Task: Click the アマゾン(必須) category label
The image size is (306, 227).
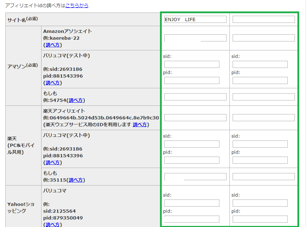Action: [23, 66]
